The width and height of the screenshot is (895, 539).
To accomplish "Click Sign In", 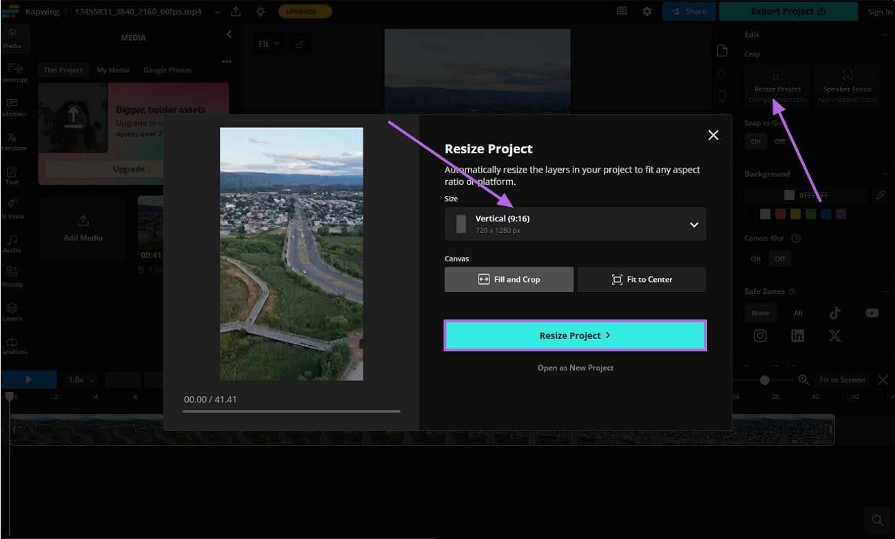I will (x=879, y=12).
